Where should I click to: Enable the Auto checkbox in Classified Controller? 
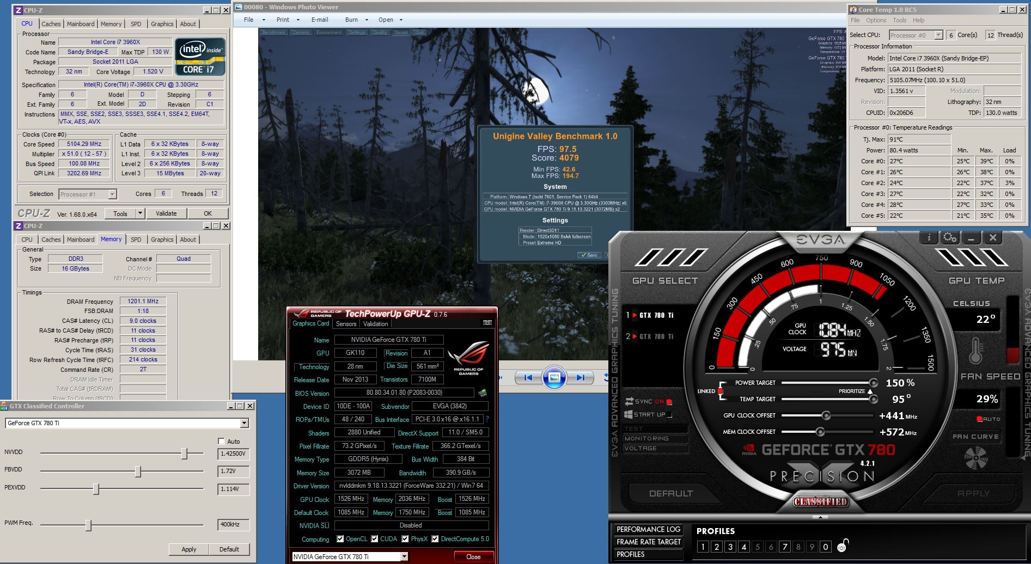[x=221, y=441]
